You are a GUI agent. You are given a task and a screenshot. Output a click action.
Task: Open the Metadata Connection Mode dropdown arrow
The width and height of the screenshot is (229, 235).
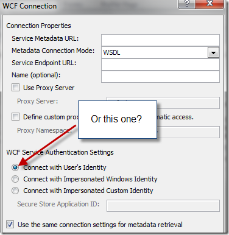213,52
